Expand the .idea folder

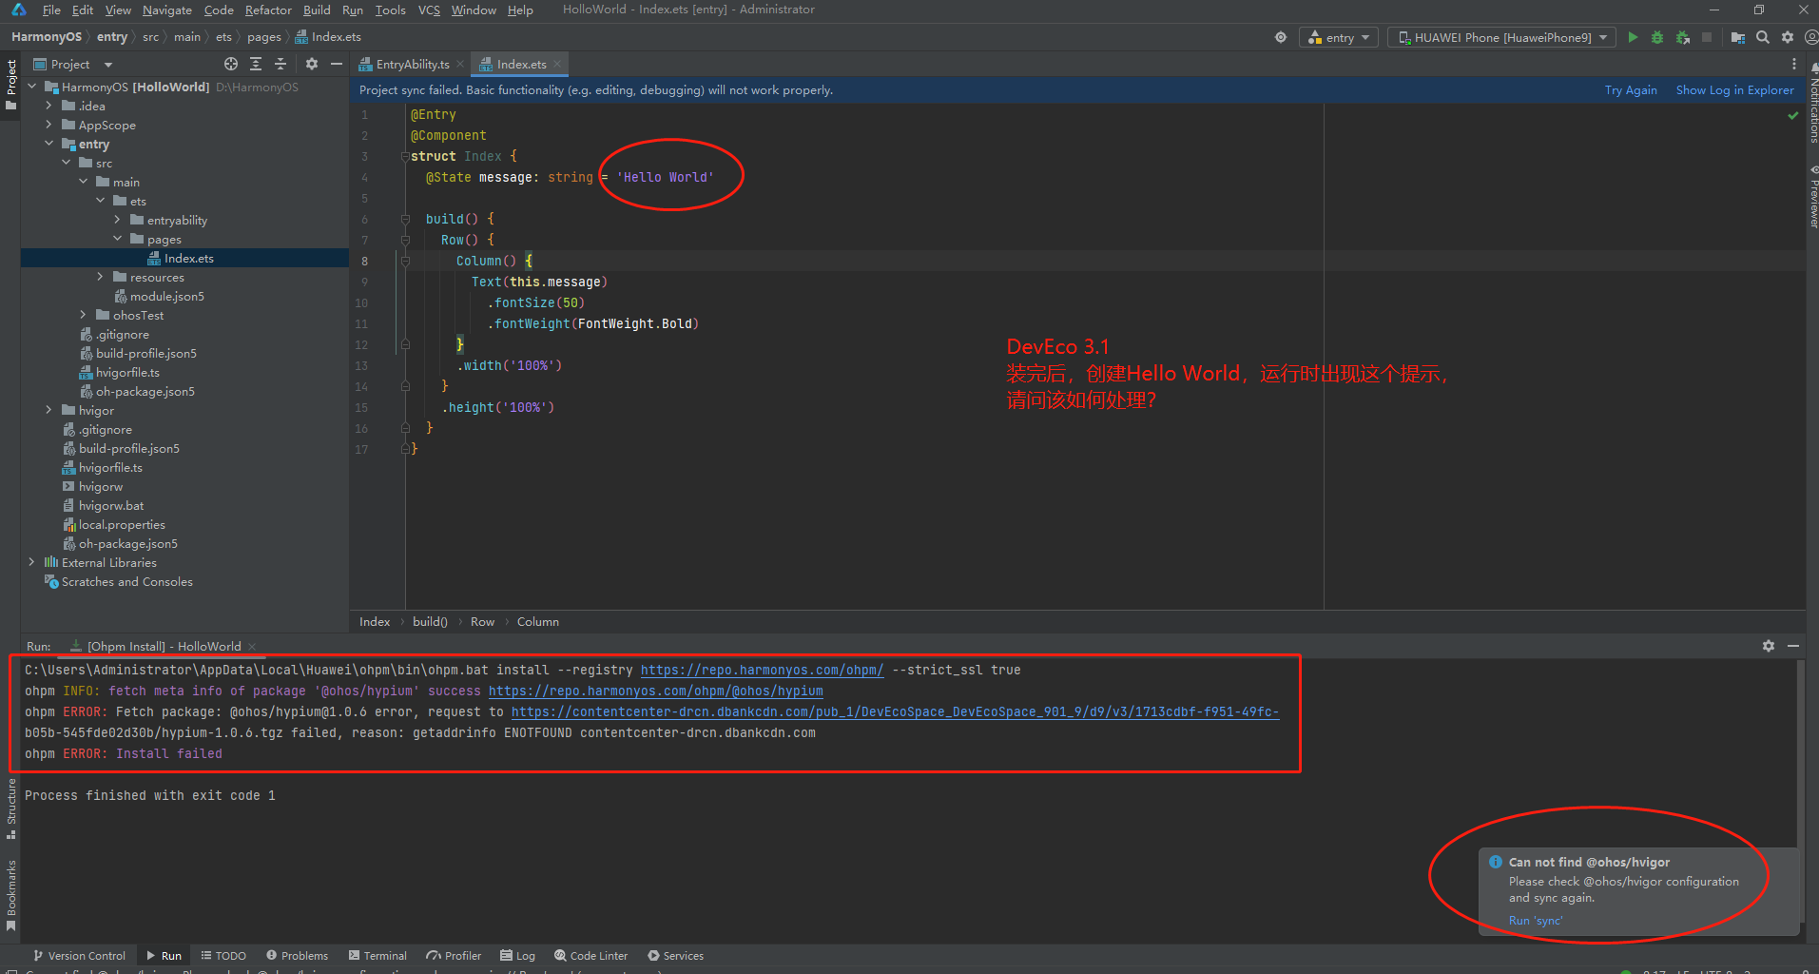click(48, 106)
